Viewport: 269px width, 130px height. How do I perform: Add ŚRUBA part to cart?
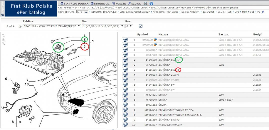pyautogui.click(x=125, y=105)
